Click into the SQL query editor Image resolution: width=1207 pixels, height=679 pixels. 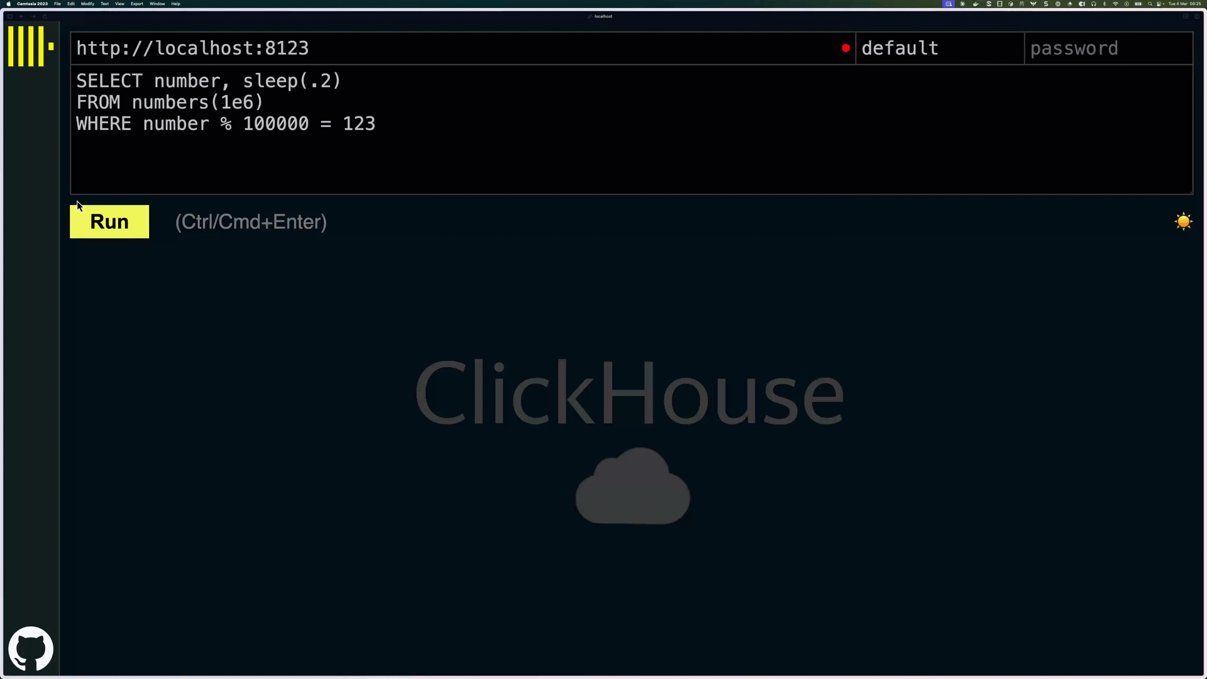coord(631,130)
